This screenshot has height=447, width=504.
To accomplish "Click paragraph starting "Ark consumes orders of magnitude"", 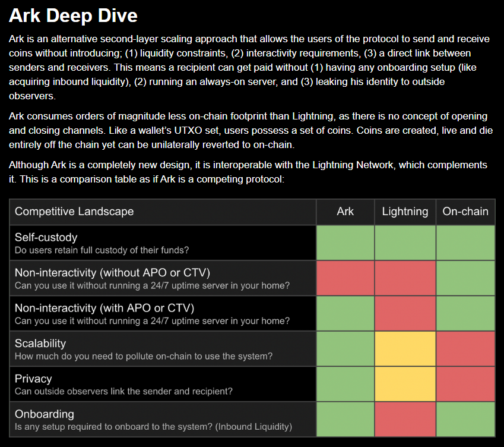I will click(x=251, y=130).
